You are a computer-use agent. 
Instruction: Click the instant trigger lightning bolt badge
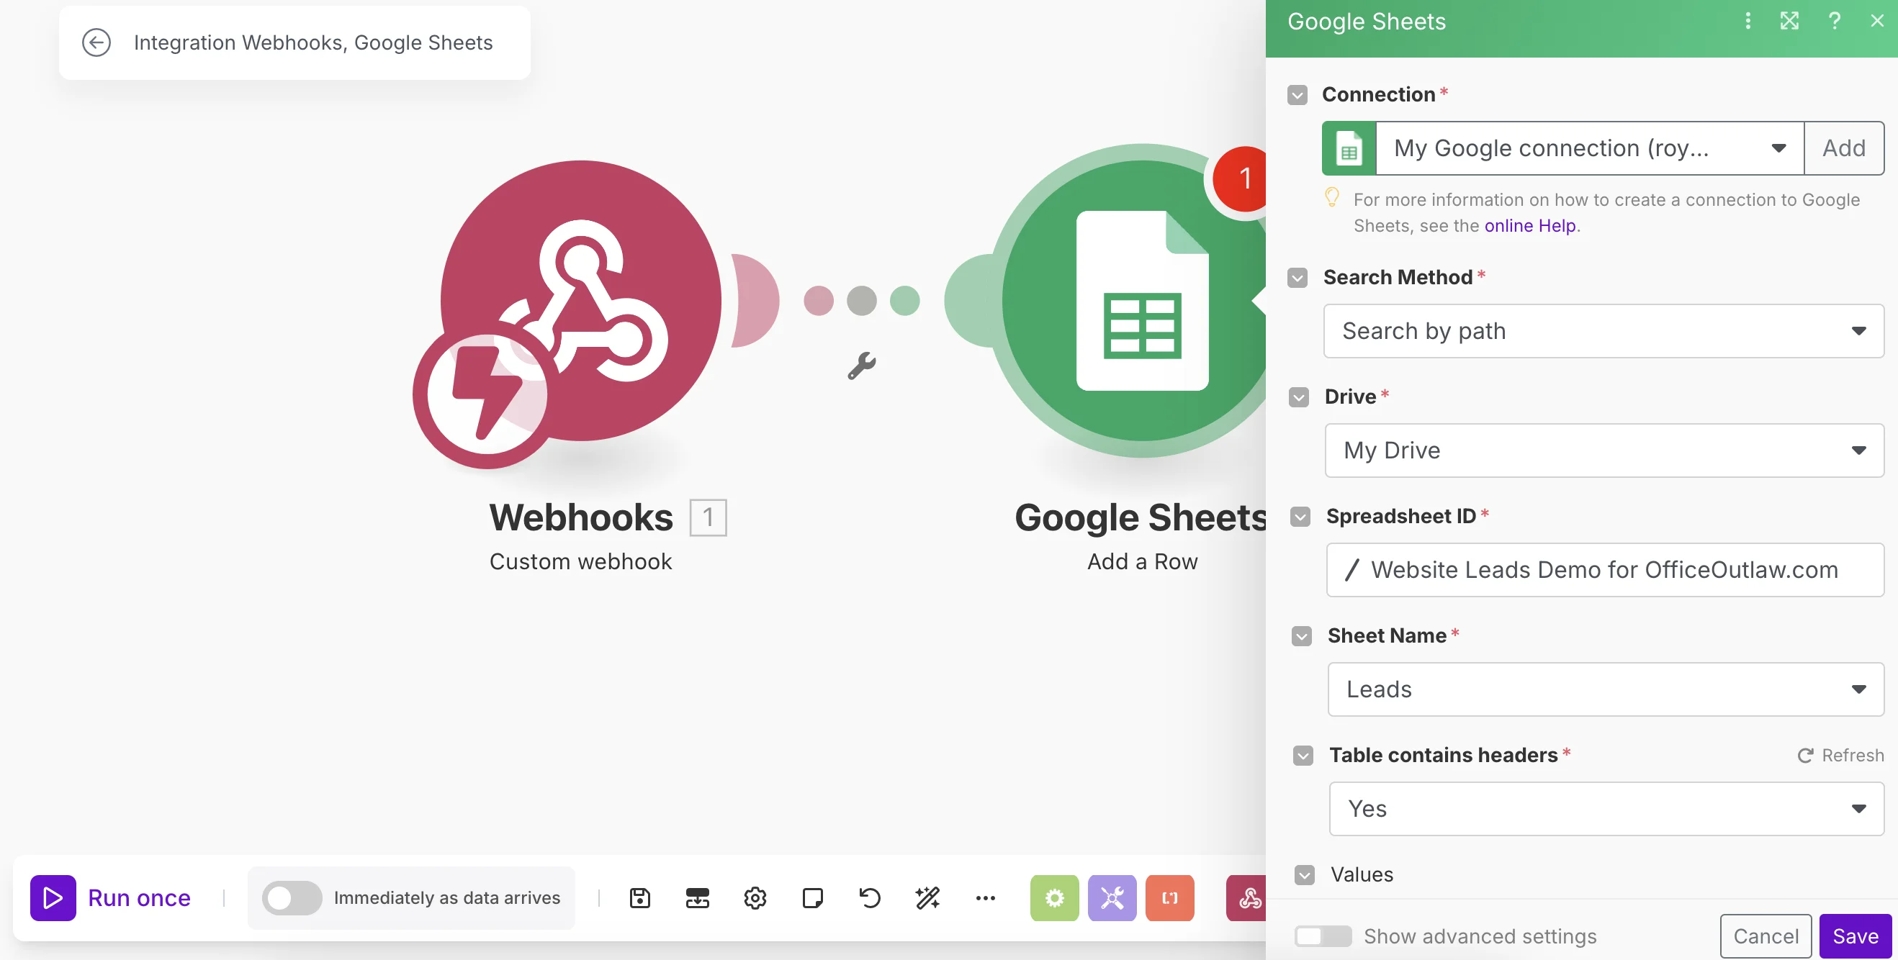click(486, 394)
